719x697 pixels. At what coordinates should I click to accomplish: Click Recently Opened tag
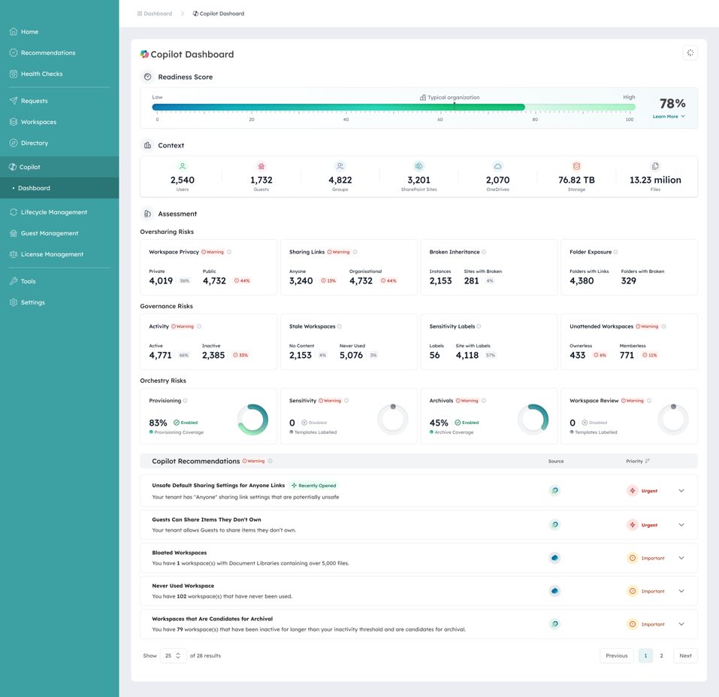[x=313, y=486]
